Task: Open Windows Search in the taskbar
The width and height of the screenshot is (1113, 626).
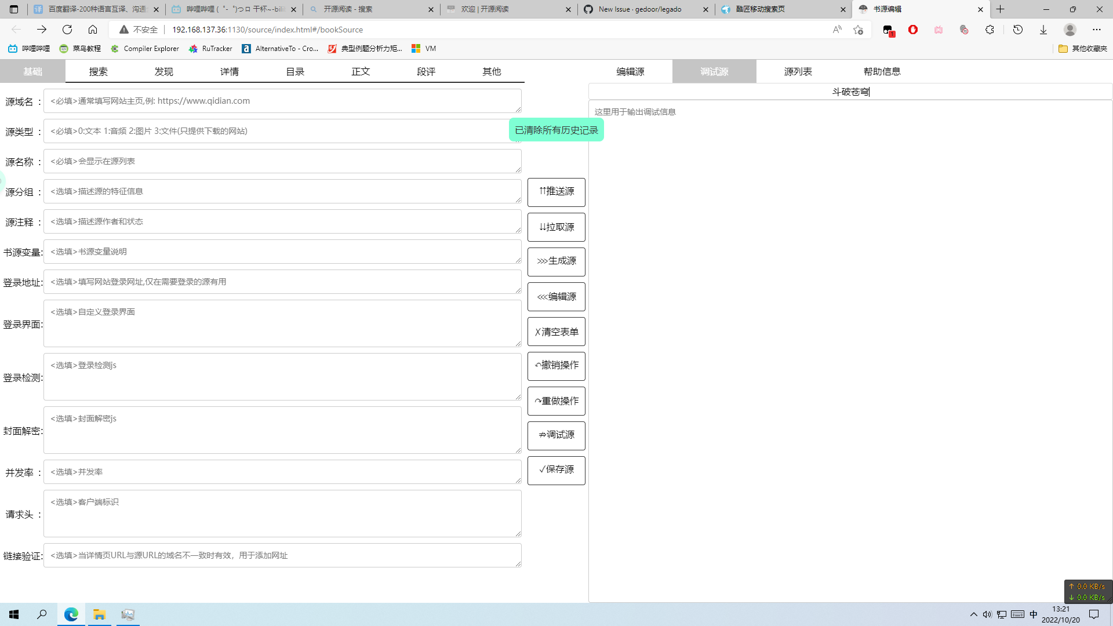Action: pos(42,614)
